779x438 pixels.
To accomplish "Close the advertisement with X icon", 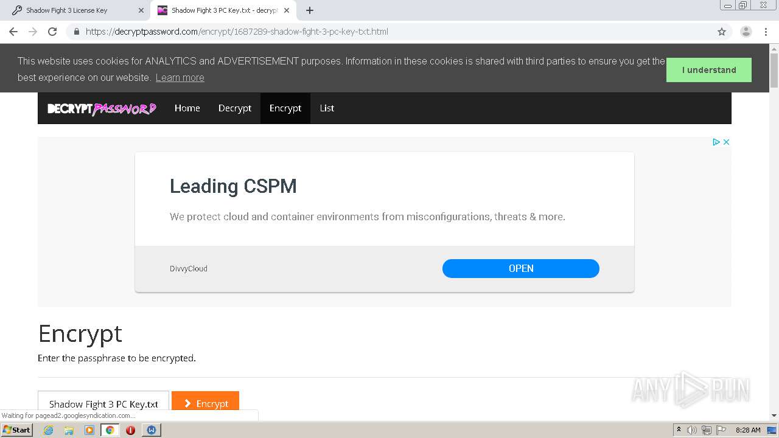I will pyautogui.click(x=726, y=142).
